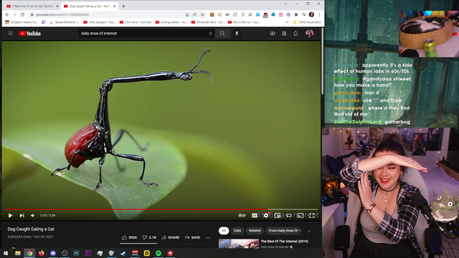Go to the YouTube home logo
This screenshot has height=258, width=459.
coord(30,34)
